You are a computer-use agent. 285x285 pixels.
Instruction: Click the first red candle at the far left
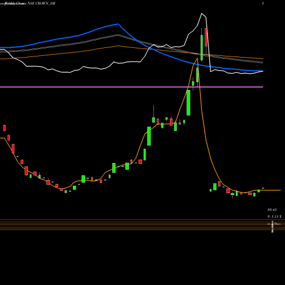(5, 128)
